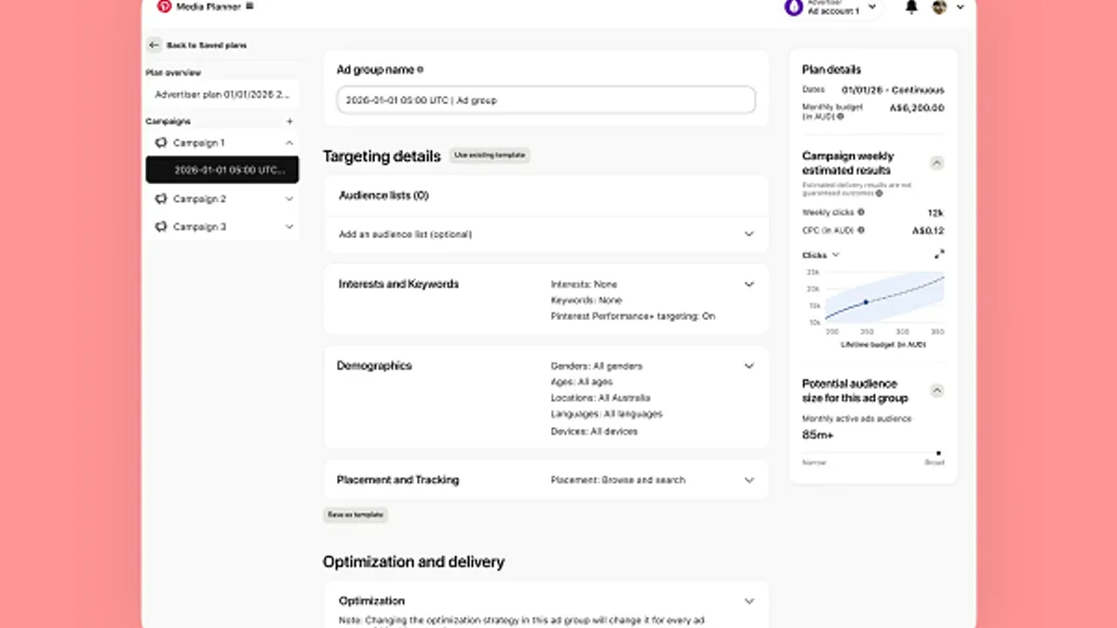Click Use existing template button

(490, 155)
